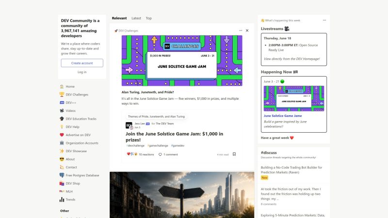
Task: Click the Trends sidebar link
Action: pos(70,200)
